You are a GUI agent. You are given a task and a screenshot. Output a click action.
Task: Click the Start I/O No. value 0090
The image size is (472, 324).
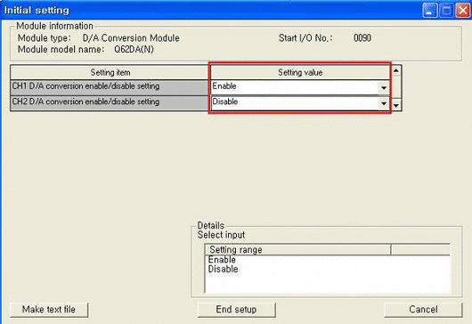pos(362,38)
